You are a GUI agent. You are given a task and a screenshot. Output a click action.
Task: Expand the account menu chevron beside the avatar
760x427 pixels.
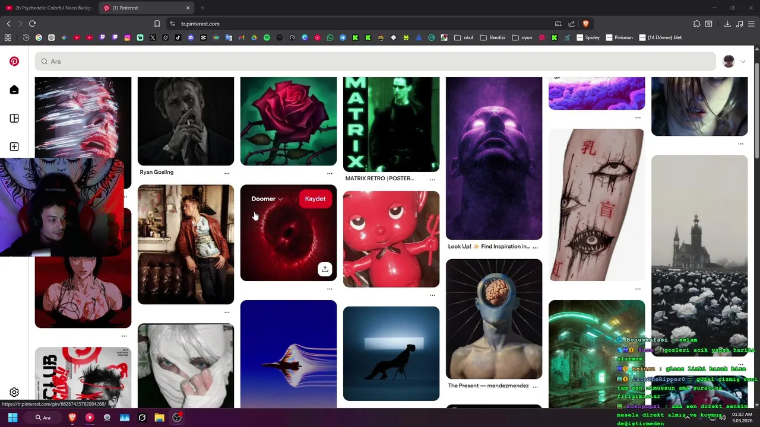click(x=743, y=62)
